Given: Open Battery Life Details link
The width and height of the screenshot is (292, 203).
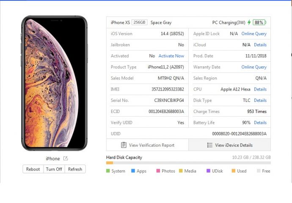Looking at the screenshot, I should coord(260,122).
